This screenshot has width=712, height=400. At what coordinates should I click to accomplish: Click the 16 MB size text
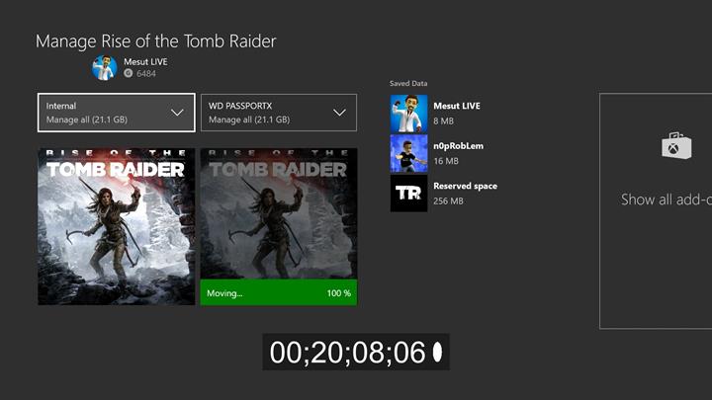446,161
